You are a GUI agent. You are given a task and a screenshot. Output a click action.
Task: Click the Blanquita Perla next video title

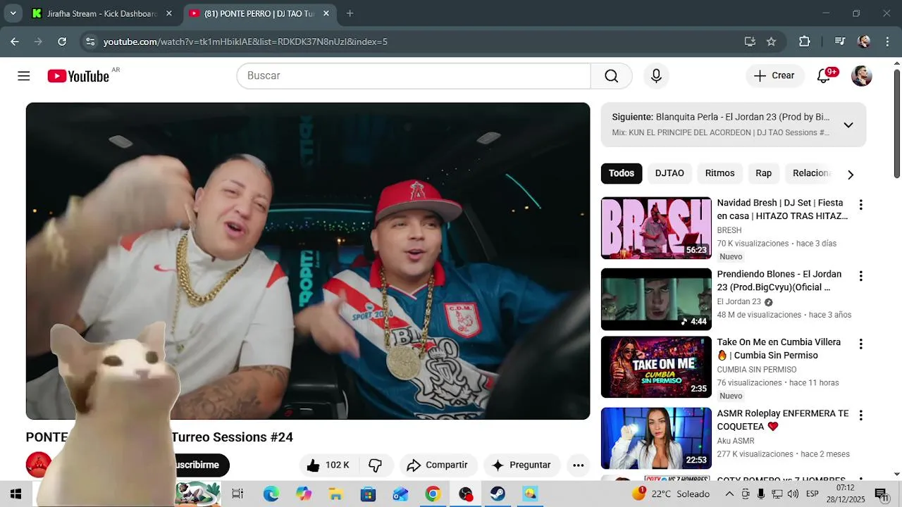pos(743,117)
